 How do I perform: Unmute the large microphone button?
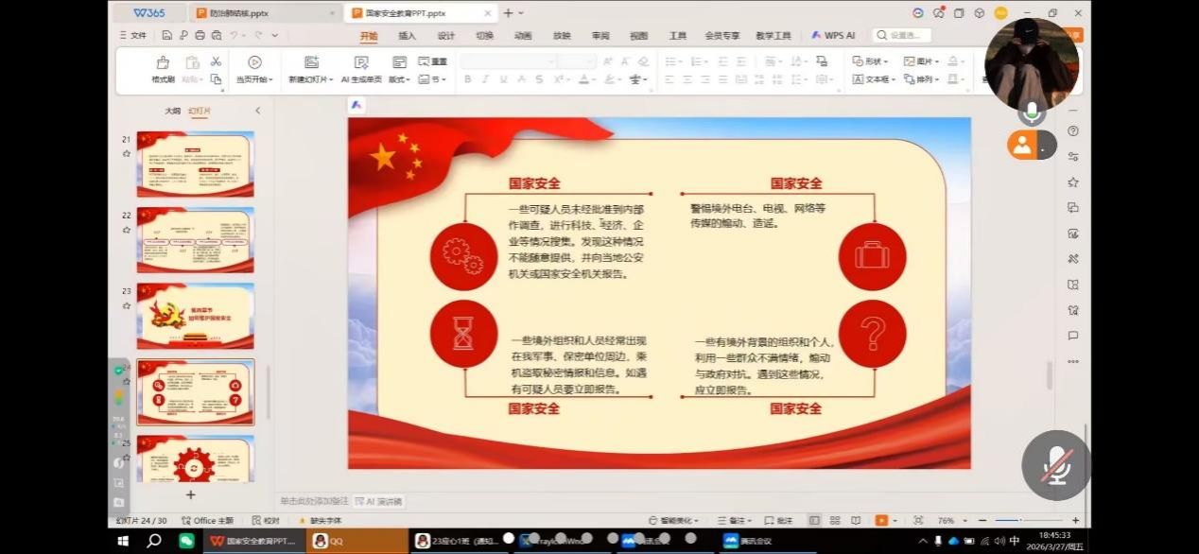[x=1055, y=466]
